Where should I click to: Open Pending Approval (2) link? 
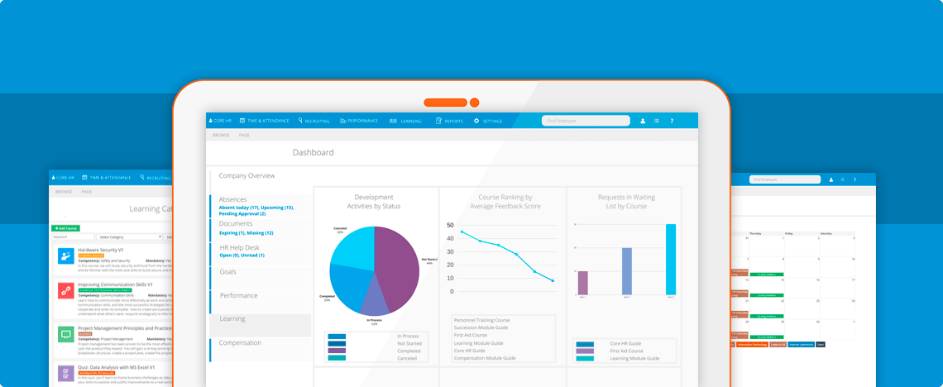click(x=242, y=213)
